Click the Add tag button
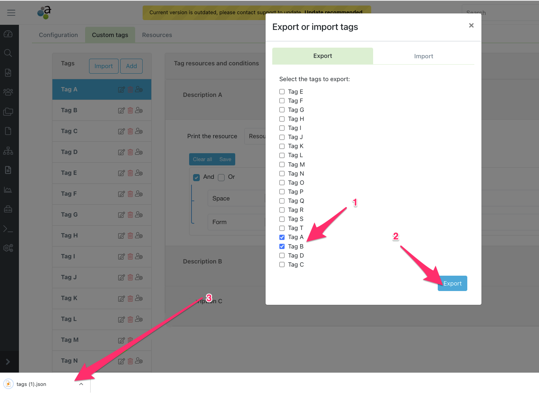 tap(131, 66)
